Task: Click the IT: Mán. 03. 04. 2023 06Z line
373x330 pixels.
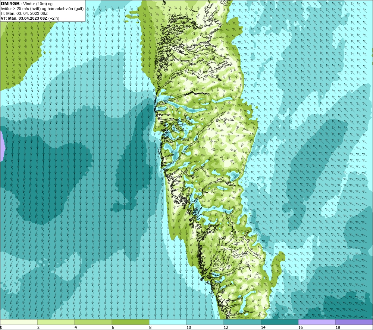Action: [24, 13]
